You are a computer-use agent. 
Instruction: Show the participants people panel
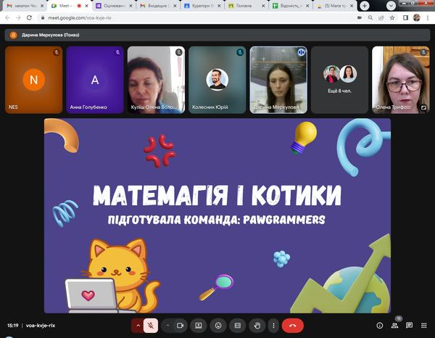pos(394,326)
